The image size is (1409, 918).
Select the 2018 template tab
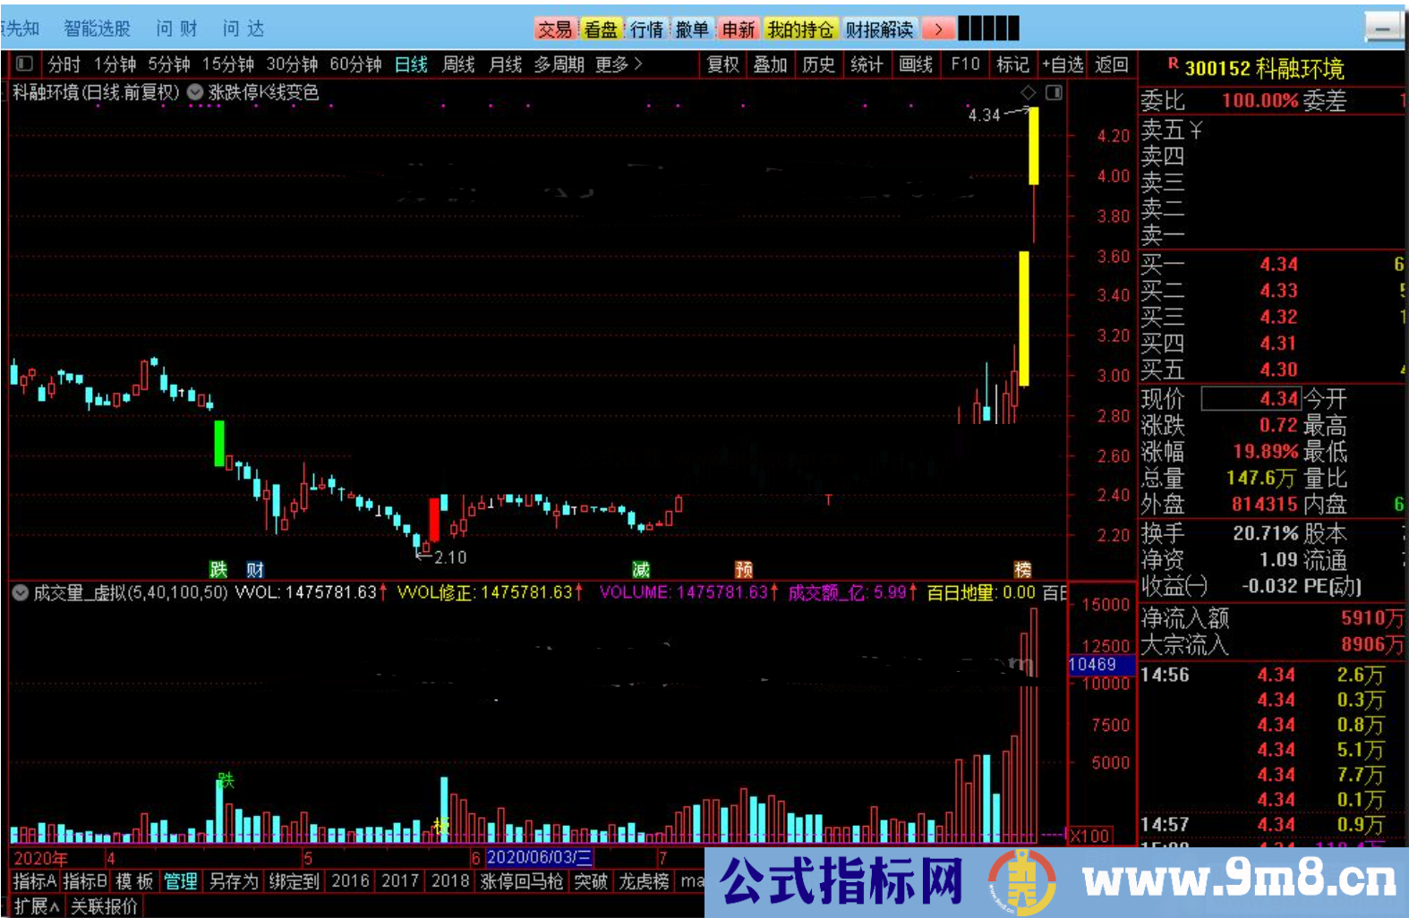click(x=450, y=881)
